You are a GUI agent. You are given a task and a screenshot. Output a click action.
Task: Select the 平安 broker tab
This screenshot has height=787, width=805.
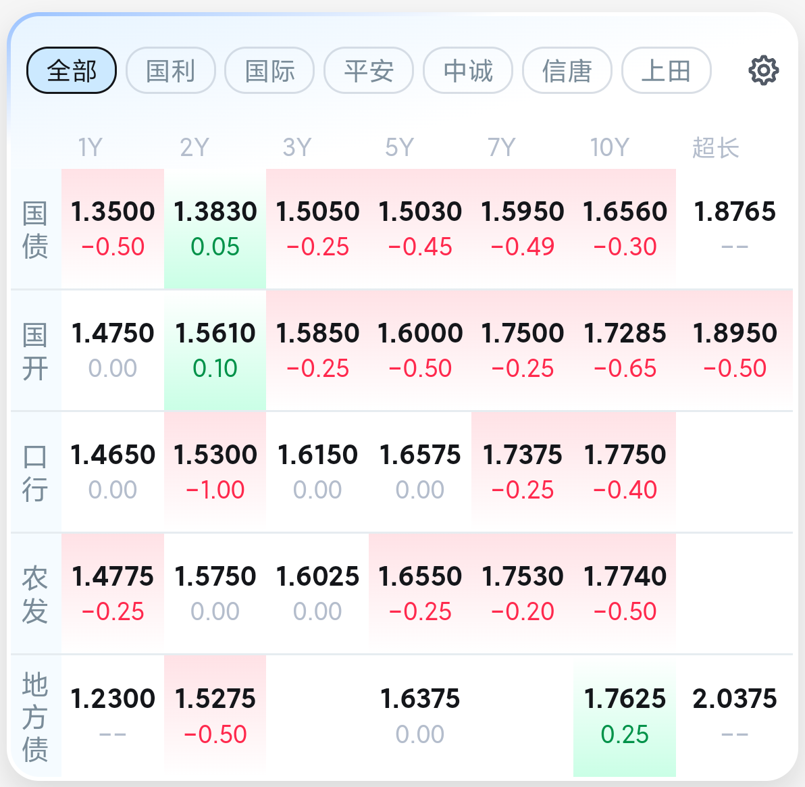point(369,70)
